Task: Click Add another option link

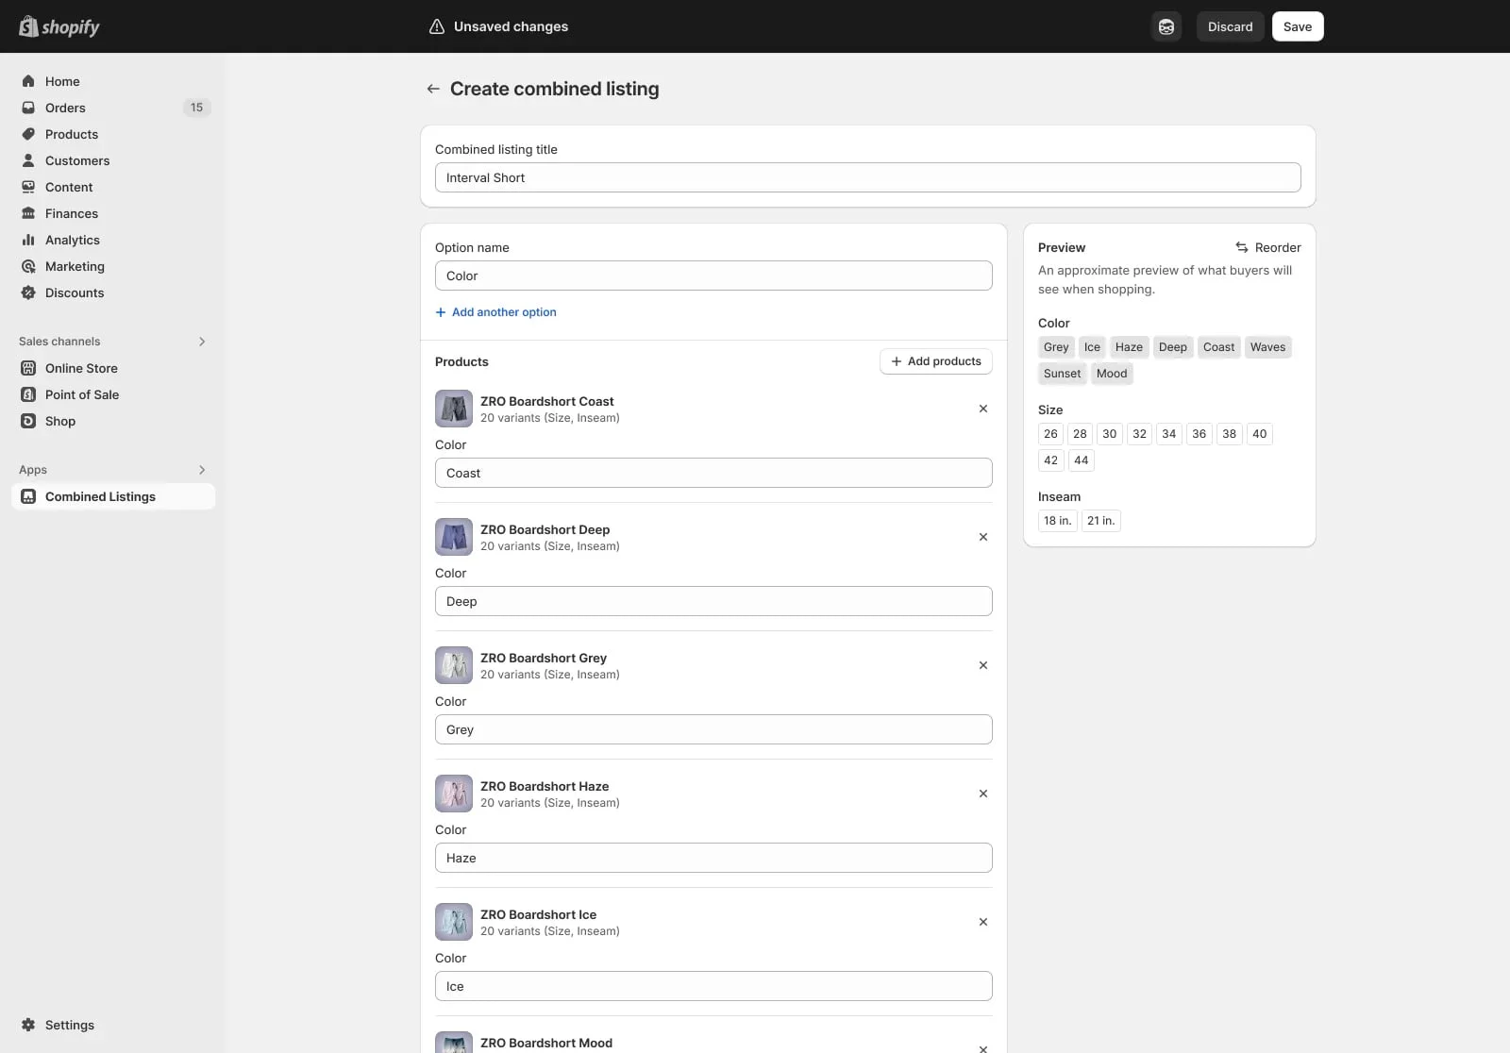Action: (x=495, y=312)
